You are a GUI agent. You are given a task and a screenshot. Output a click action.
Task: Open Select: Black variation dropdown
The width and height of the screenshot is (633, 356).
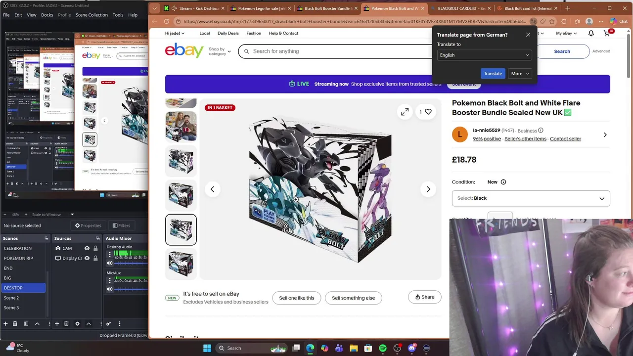pyautogui.click(x=531, y=198)
